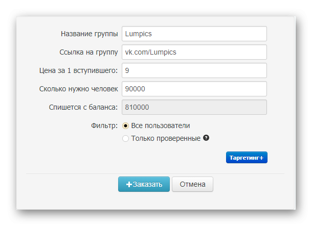The image size is (312, 226).
Task: Open the Таргетинг+ options
Action: pos(247,158)
